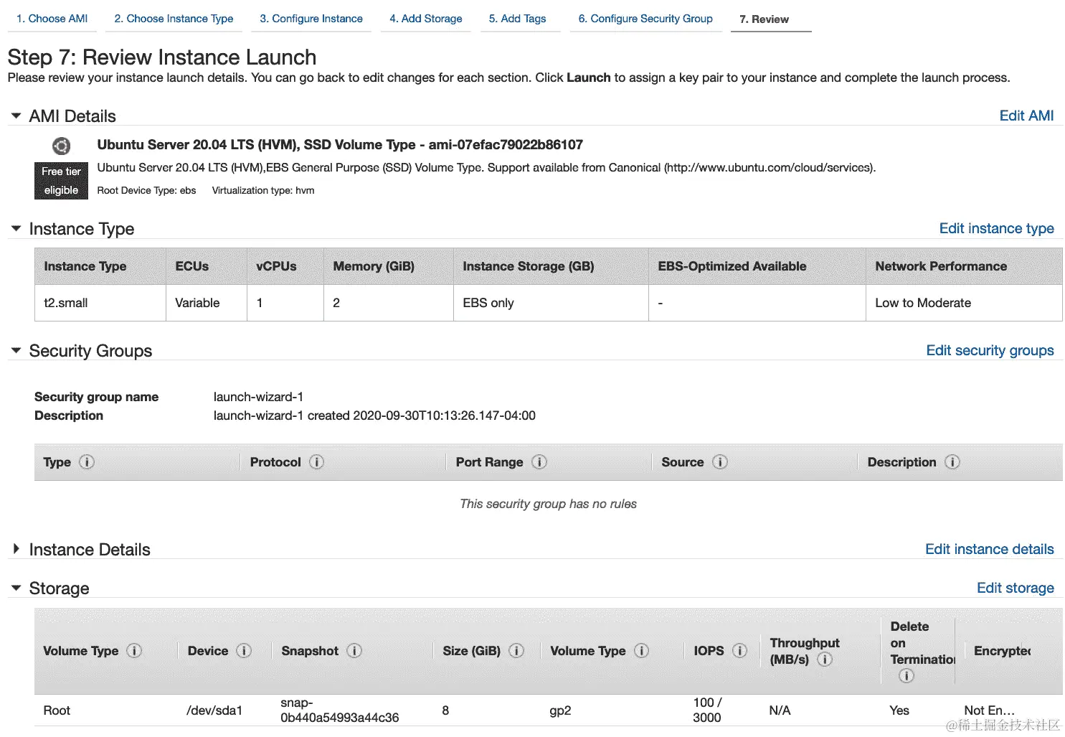Click the Edit storage link
1065x737 pixels.
tap(1015, 588)
